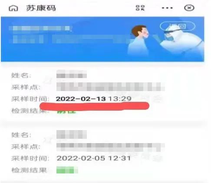This screenshot has width=211, height=183.
Task: Click the second record's blurred 采样点 value
Action: pos(110,147)
